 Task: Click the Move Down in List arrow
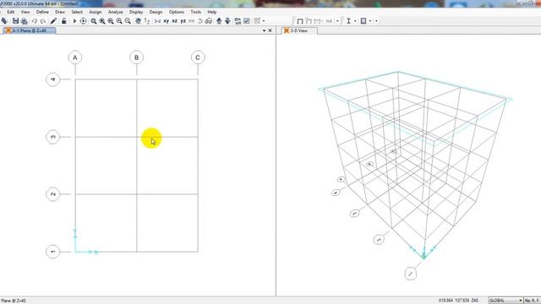click(x=227, y=21)
